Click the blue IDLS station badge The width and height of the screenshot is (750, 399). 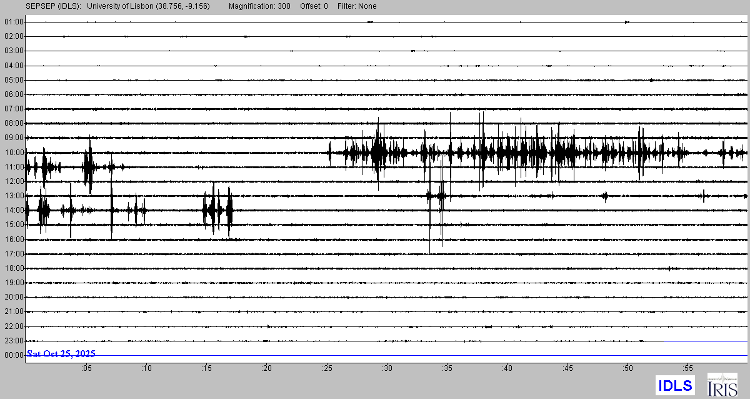pos(674,385)
